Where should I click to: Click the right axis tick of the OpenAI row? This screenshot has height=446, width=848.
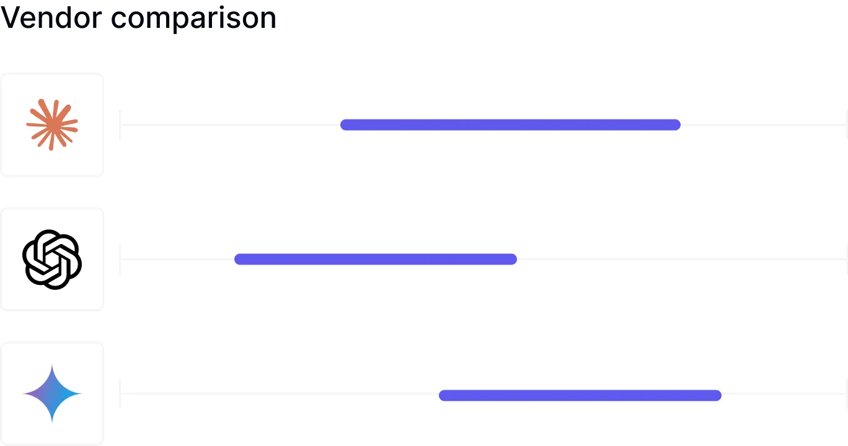point(846,259)
